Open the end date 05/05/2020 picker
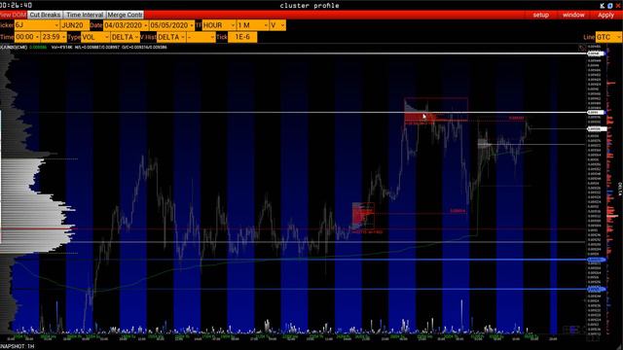Viewport: 623px width, 350px height. pyautogui.click(x=171, y=25)
